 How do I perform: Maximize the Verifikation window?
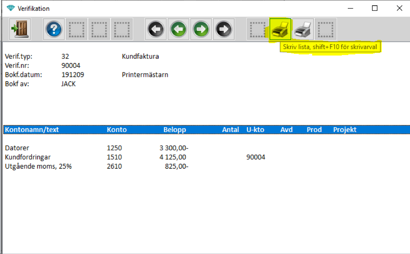[375, 8]
